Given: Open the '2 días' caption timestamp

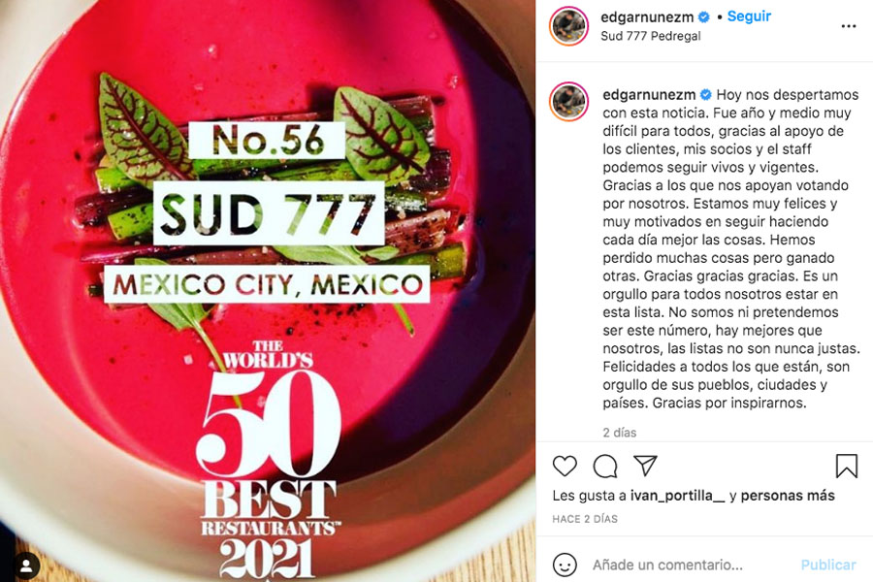Looking at the screenshot, I should coord(619,433).
